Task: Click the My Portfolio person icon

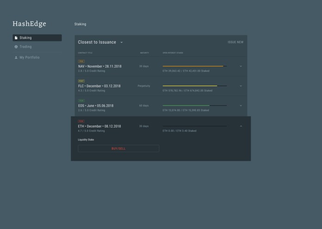Action: [x=16, y=57]
